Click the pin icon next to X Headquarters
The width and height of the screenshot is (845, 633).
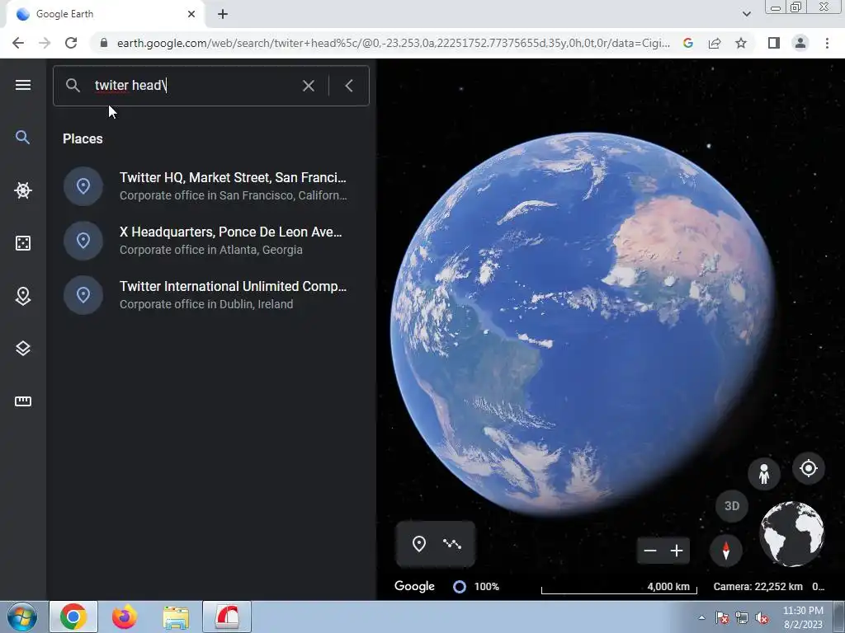83,241
